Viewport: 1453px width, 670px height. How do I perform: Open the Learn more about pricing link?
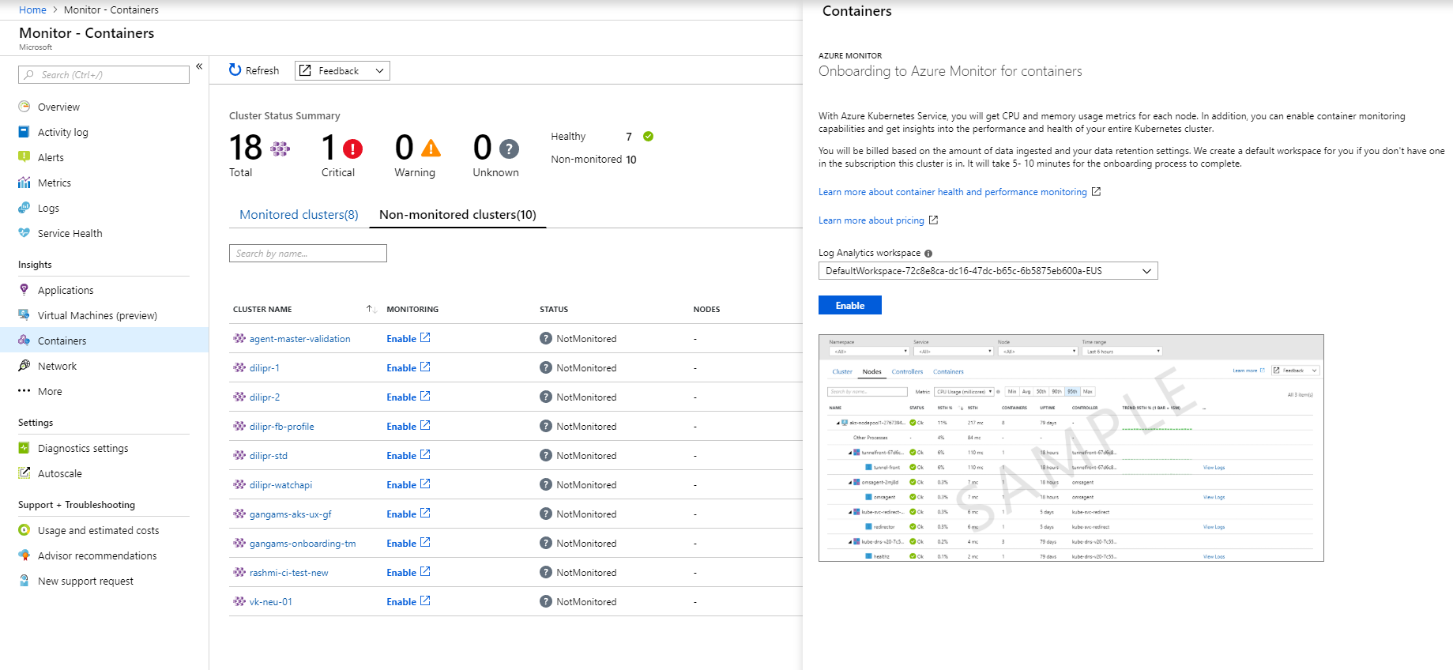[x=871, y=220]
